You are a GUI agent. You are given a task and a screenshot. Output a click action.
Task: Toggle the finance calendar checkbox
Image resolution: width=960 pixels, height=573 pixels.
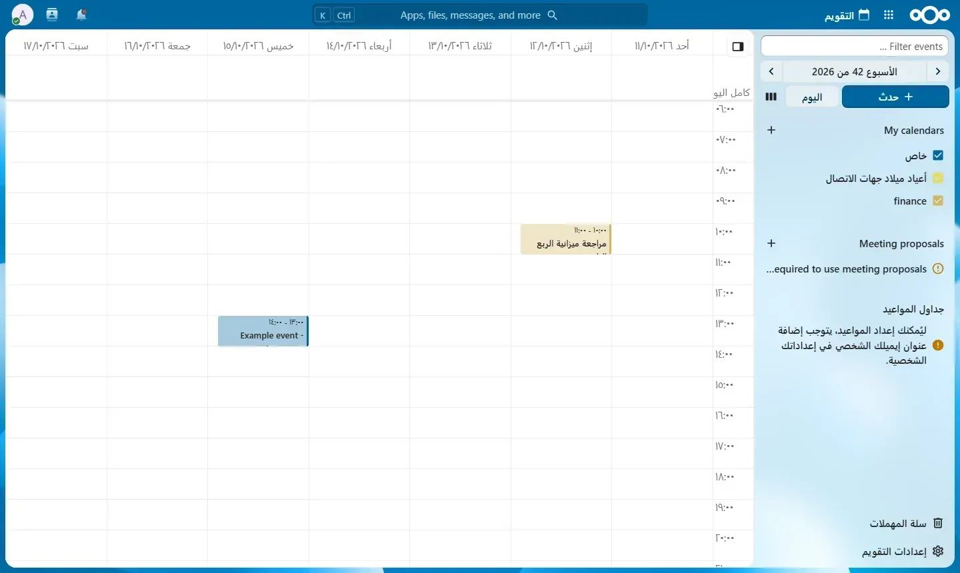tap(938, 201)
